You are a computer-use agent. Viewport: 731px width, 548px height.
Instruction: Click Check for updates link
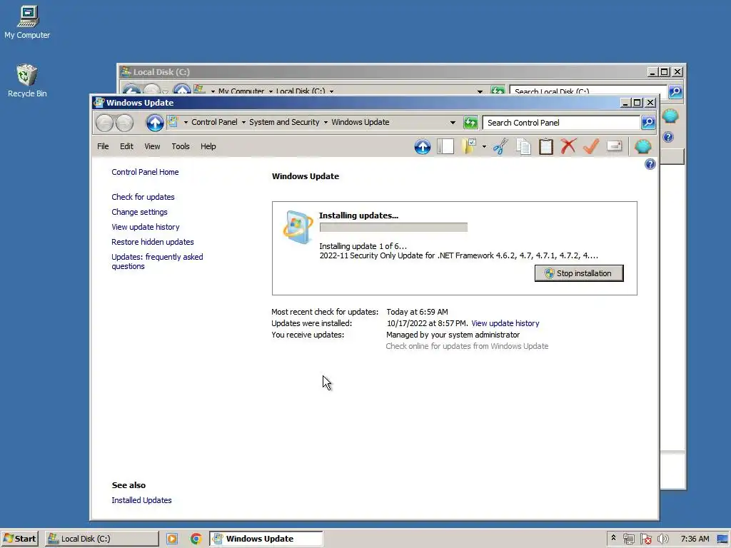(x=143, y=197)
